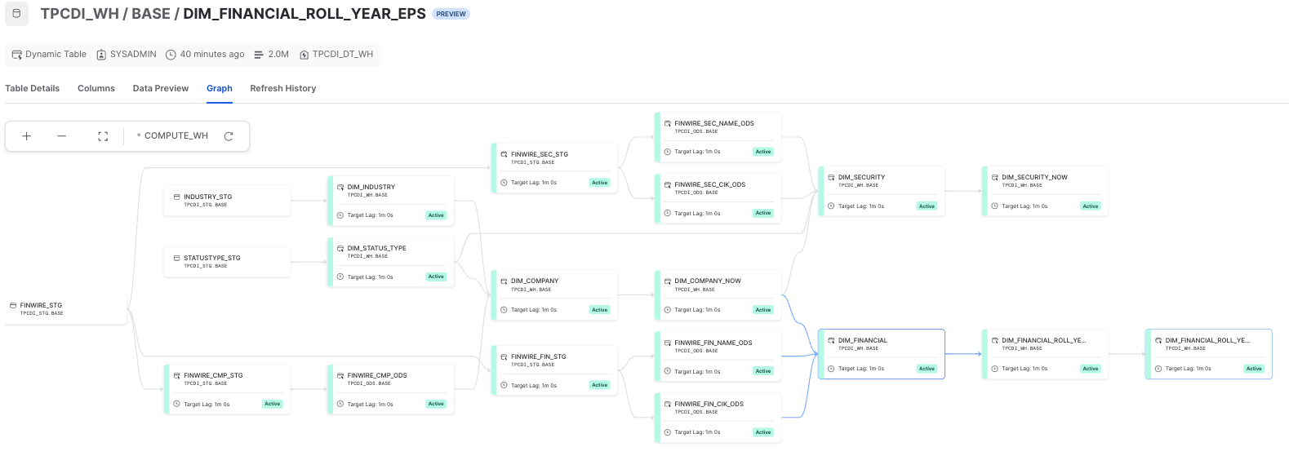Click the TPCDI_WH breadcrumb link
This screenshot has height=456, width=1289.
tap(80, 14)
